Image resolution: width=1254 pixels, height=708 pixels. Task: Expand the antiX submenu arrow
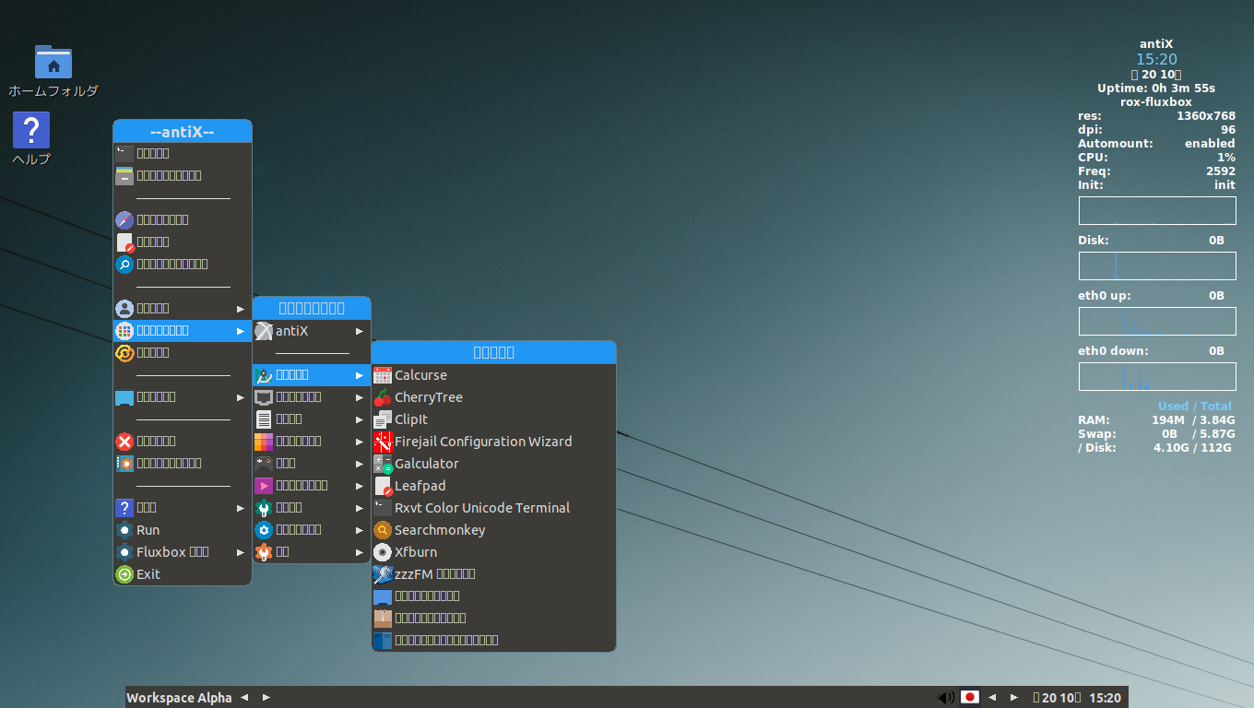[360, 331]
